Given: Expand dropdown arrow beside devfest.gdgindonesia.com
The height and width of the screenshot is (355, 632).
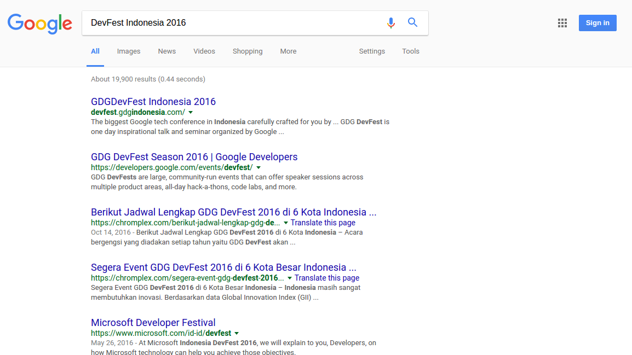Looking at the screenshot, I should click(x=191, y=113).
